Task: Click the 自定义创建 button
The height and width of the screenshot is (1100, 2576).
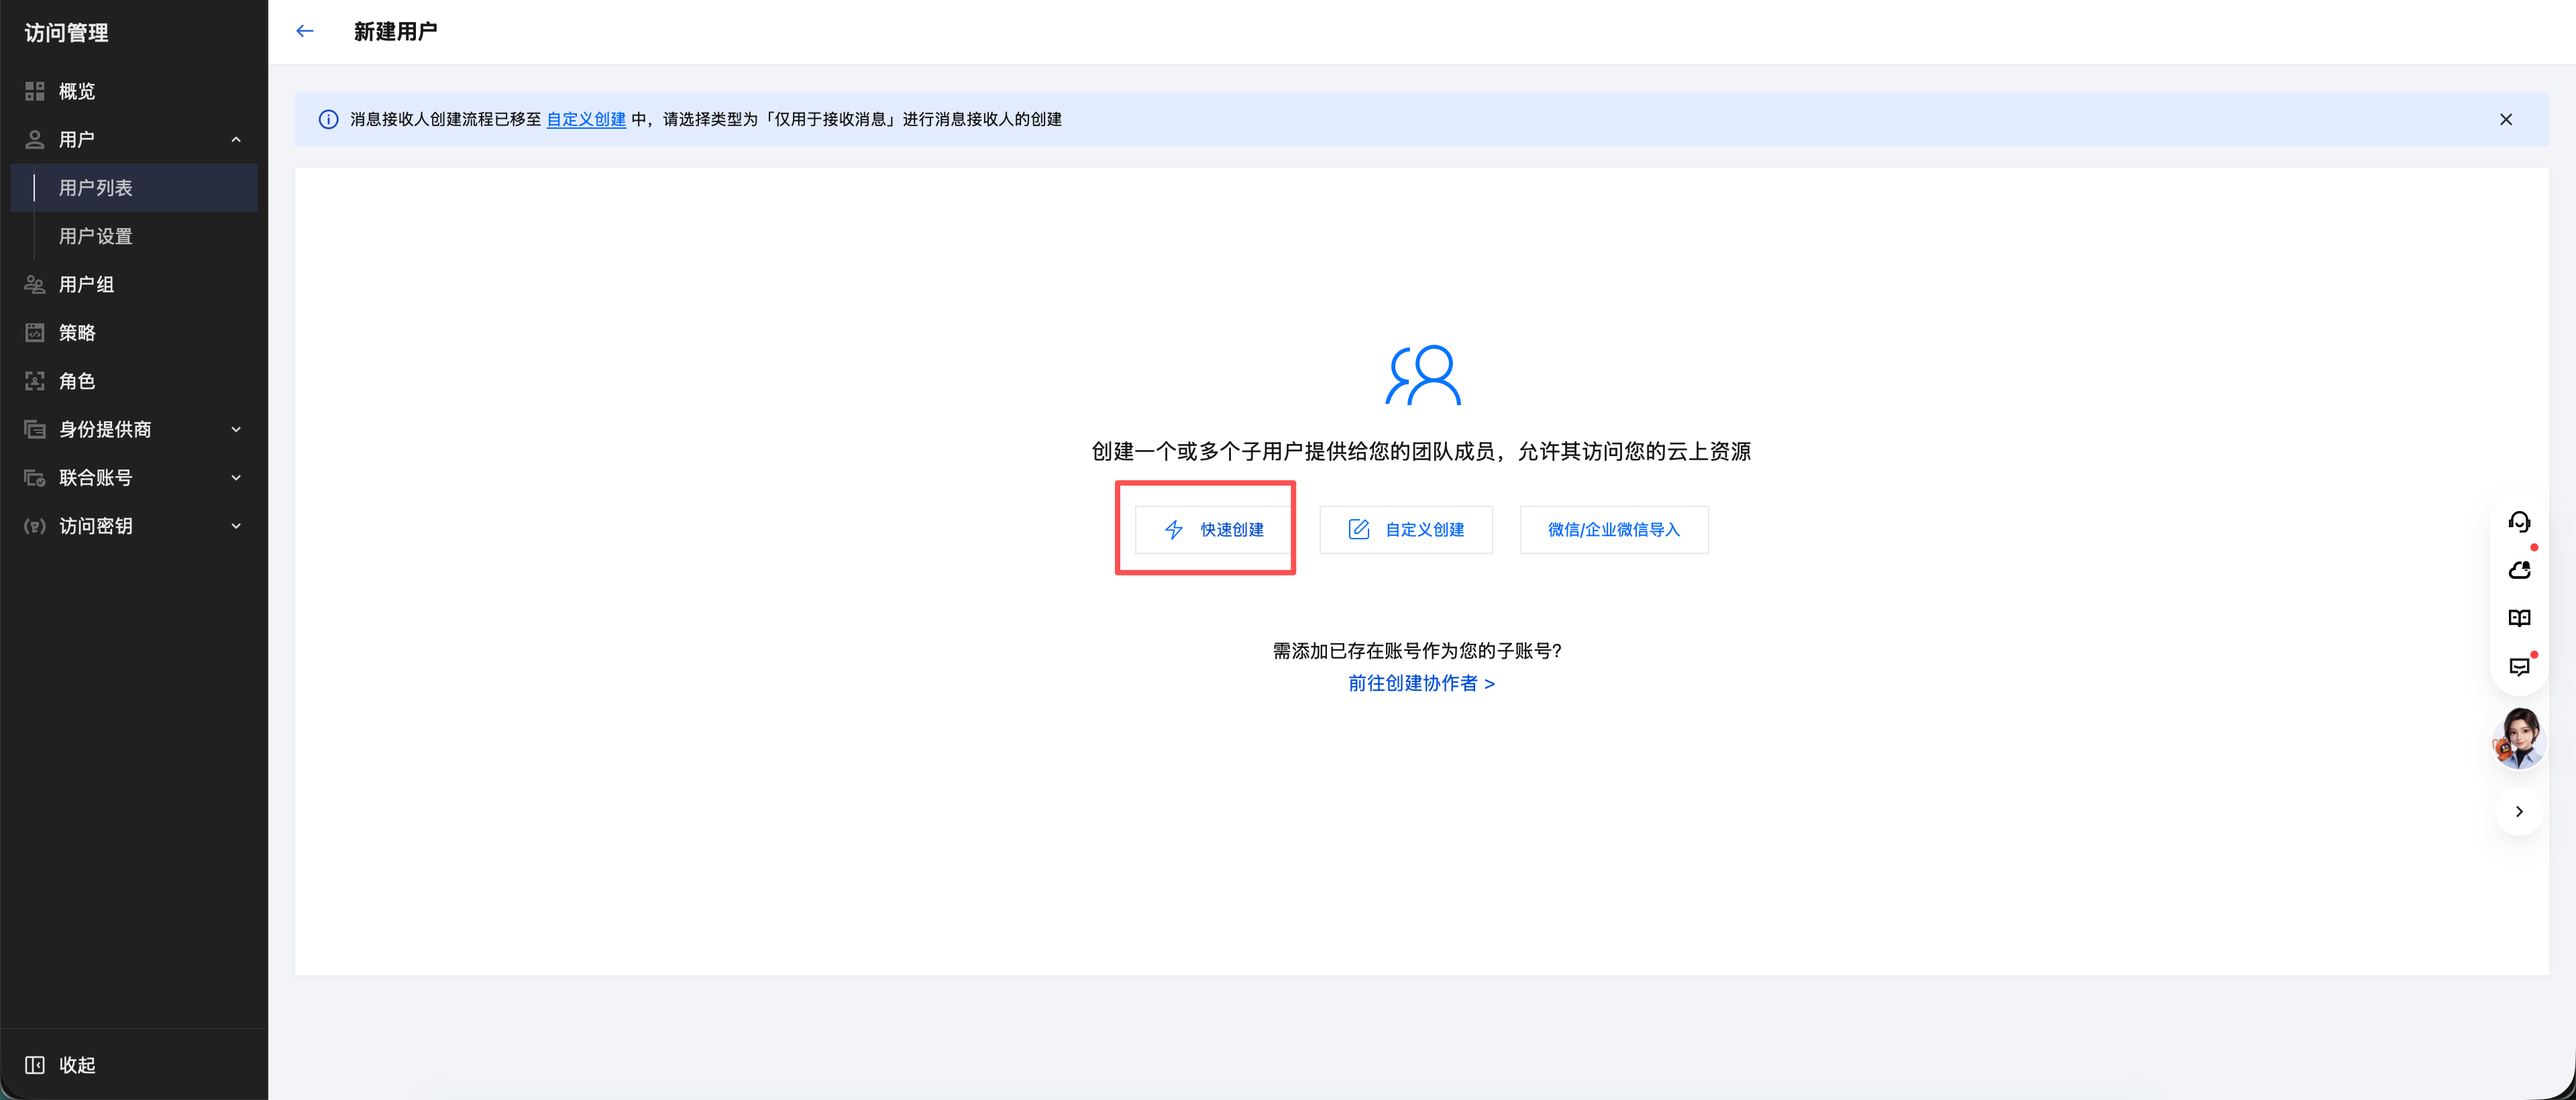Action: 1406,529
